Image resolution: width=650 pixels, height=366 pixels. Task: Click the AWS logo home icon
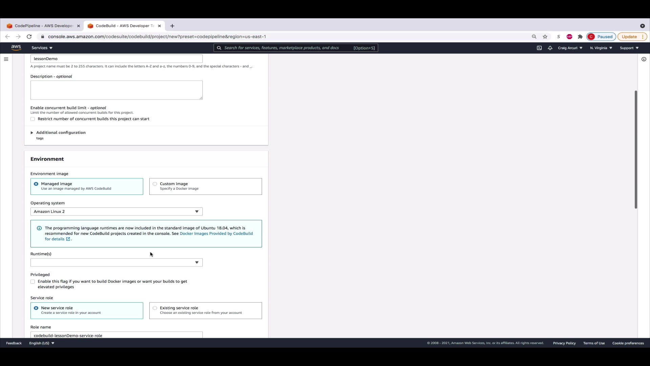16,48
